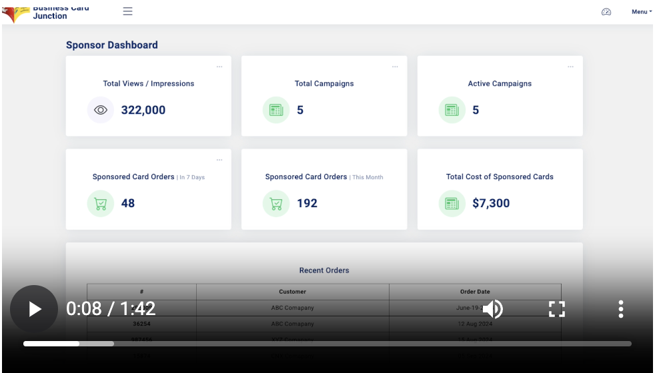655x373 pixels.
Task: Click the # column header
Action: 141,292
